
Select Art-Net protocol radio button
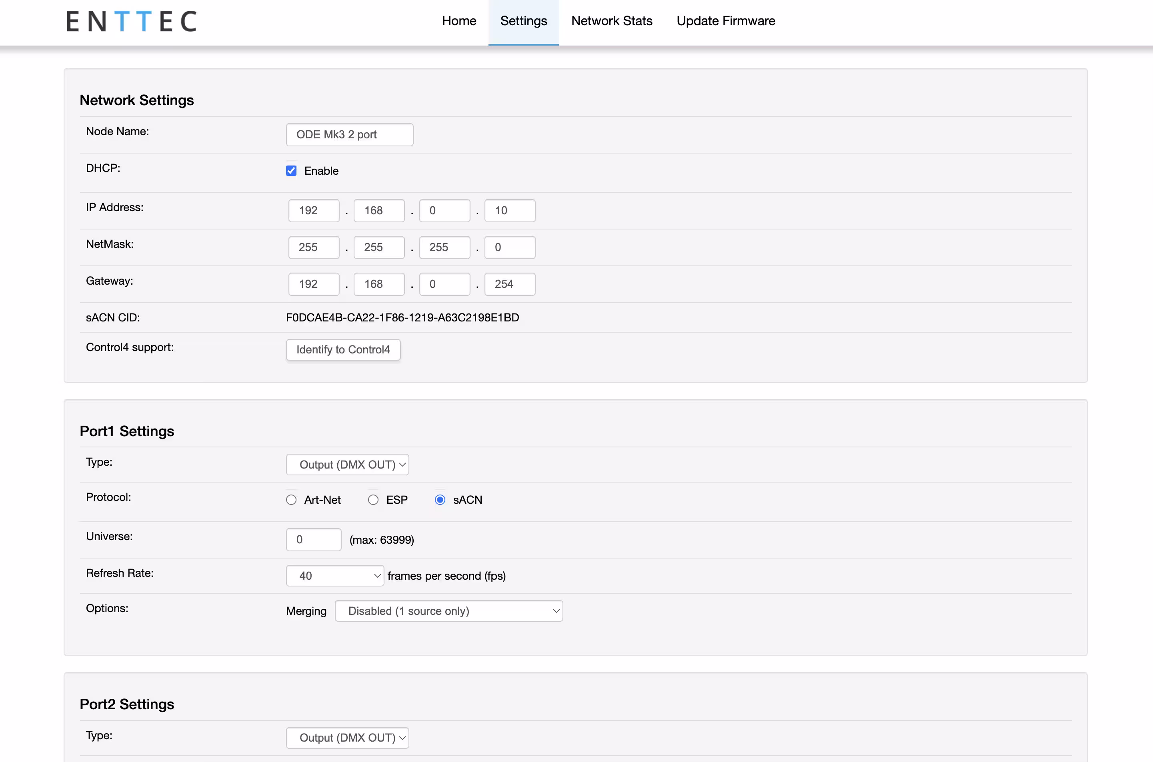(x=291, y=500)
